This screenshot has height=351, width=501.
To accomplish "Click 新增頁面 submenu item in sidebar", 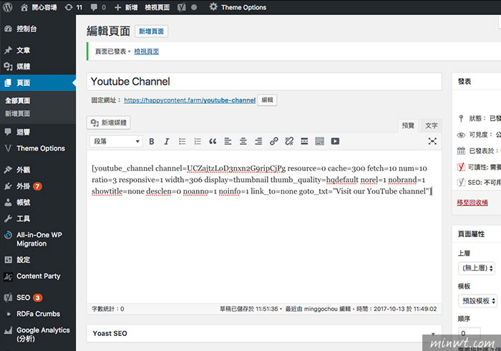I will [x=18, y=114].
